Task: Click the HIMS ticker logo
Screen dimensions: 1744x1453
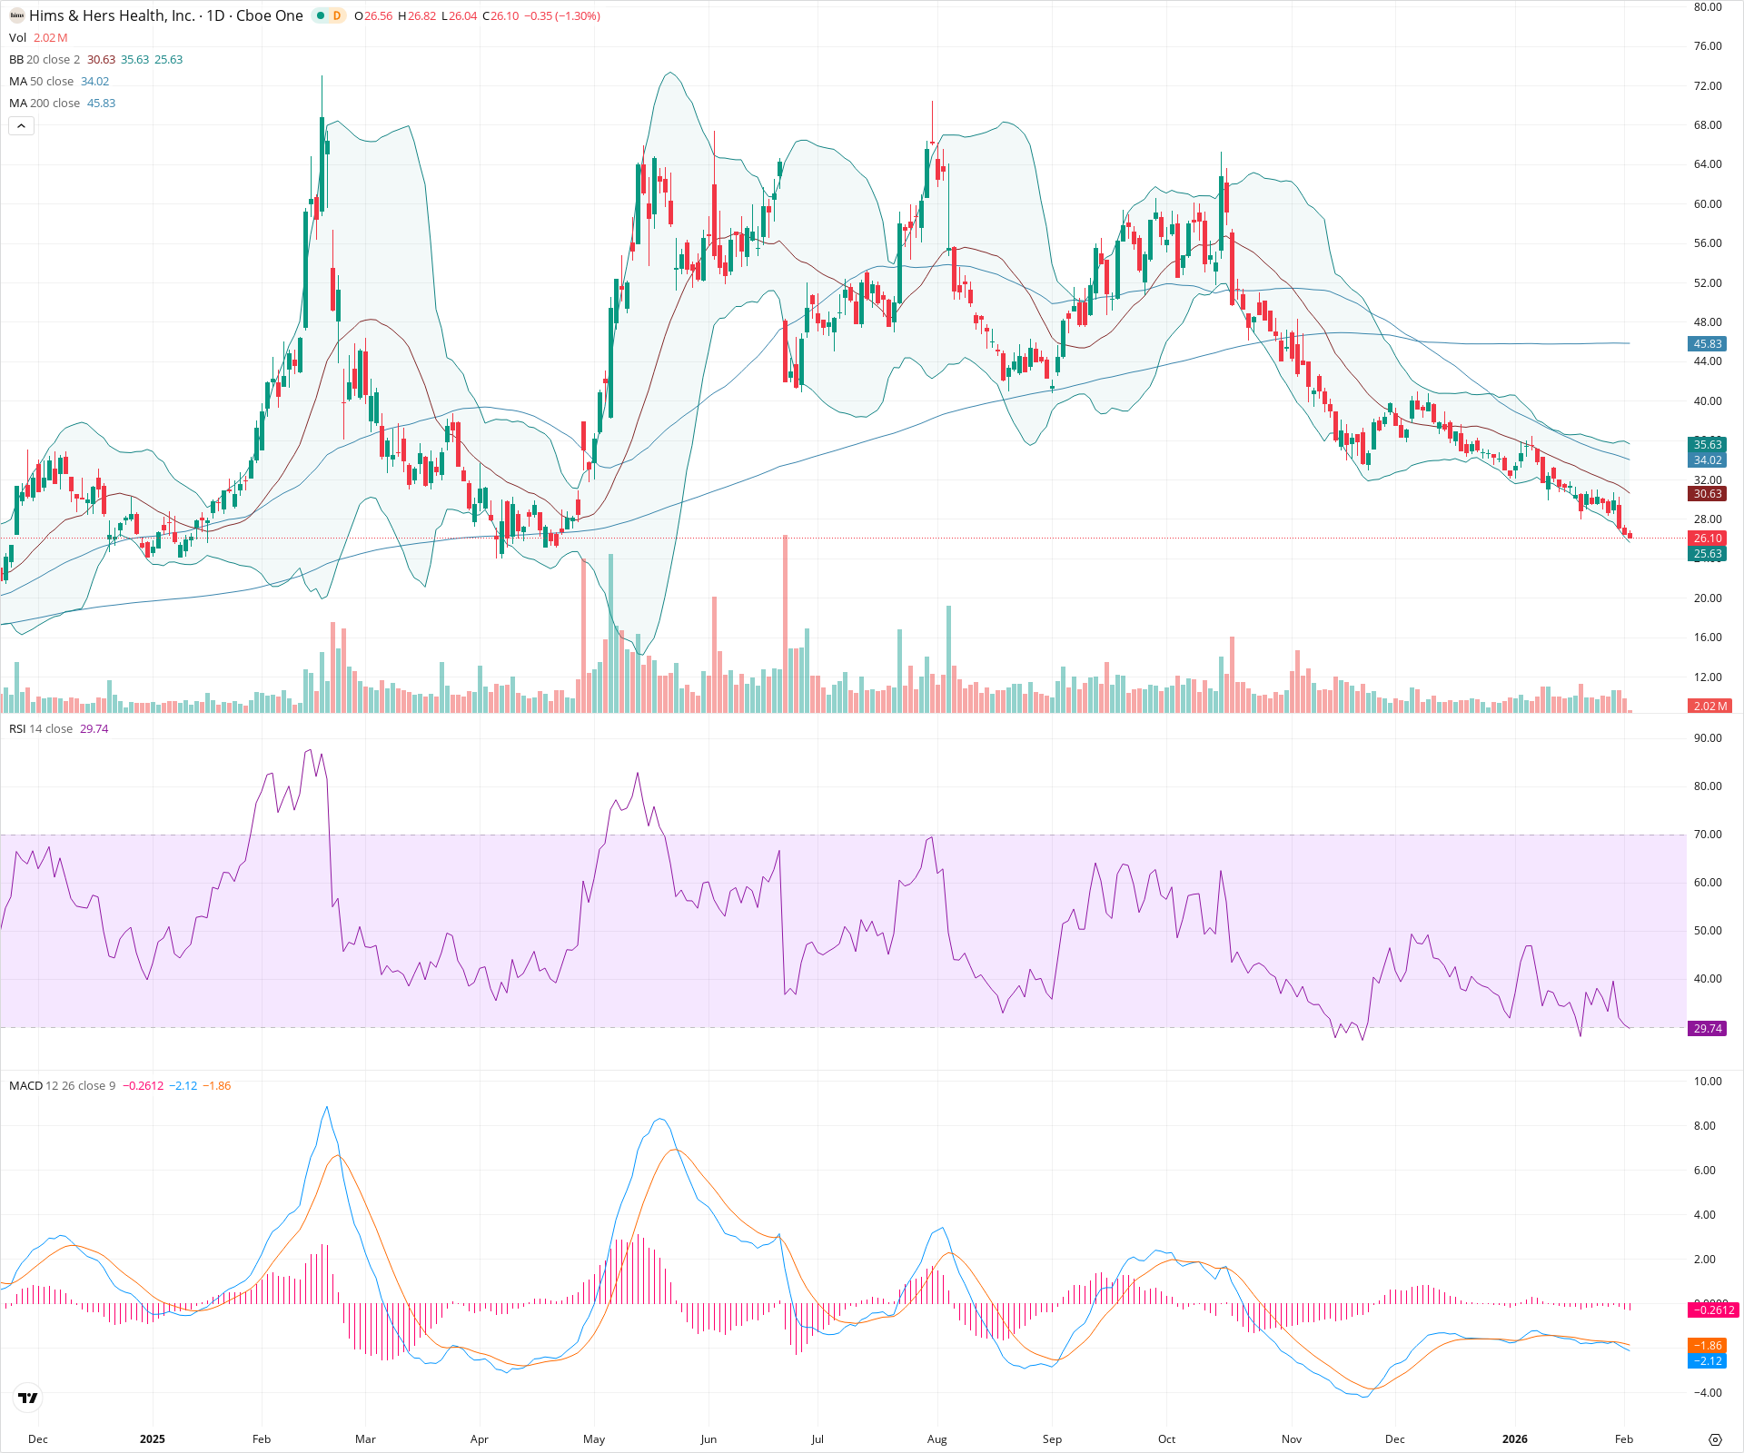Action: (15, 15)
